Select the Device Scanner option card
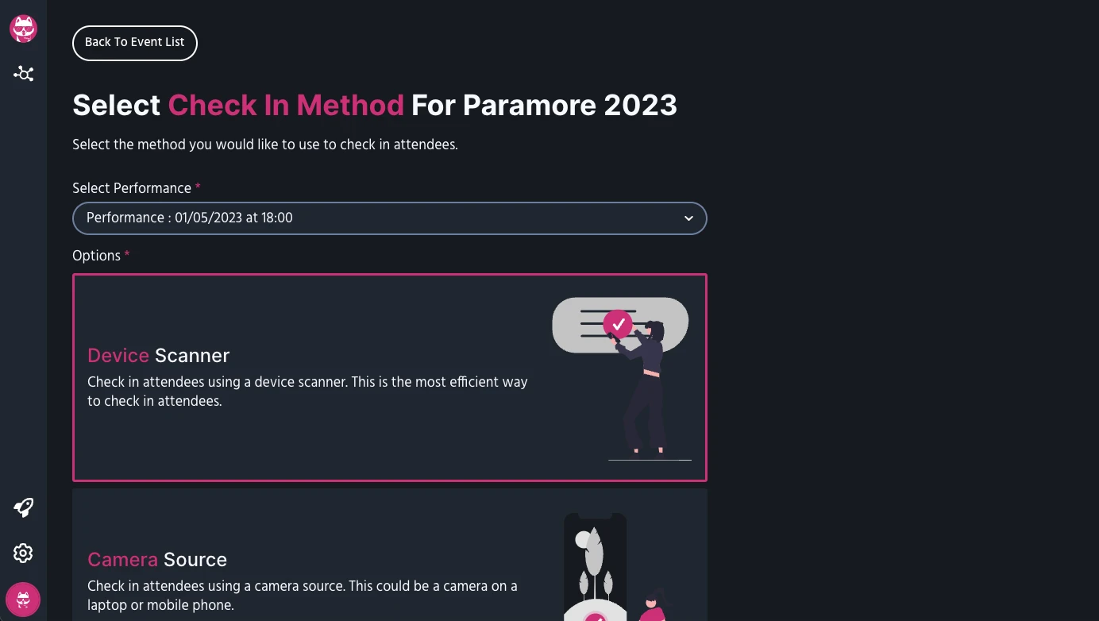 coord(389,377)
